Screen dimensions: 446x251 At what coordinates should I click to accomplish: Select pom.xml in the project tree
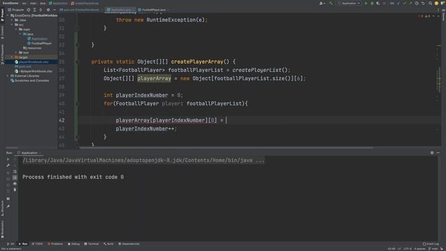pos(23,67)
